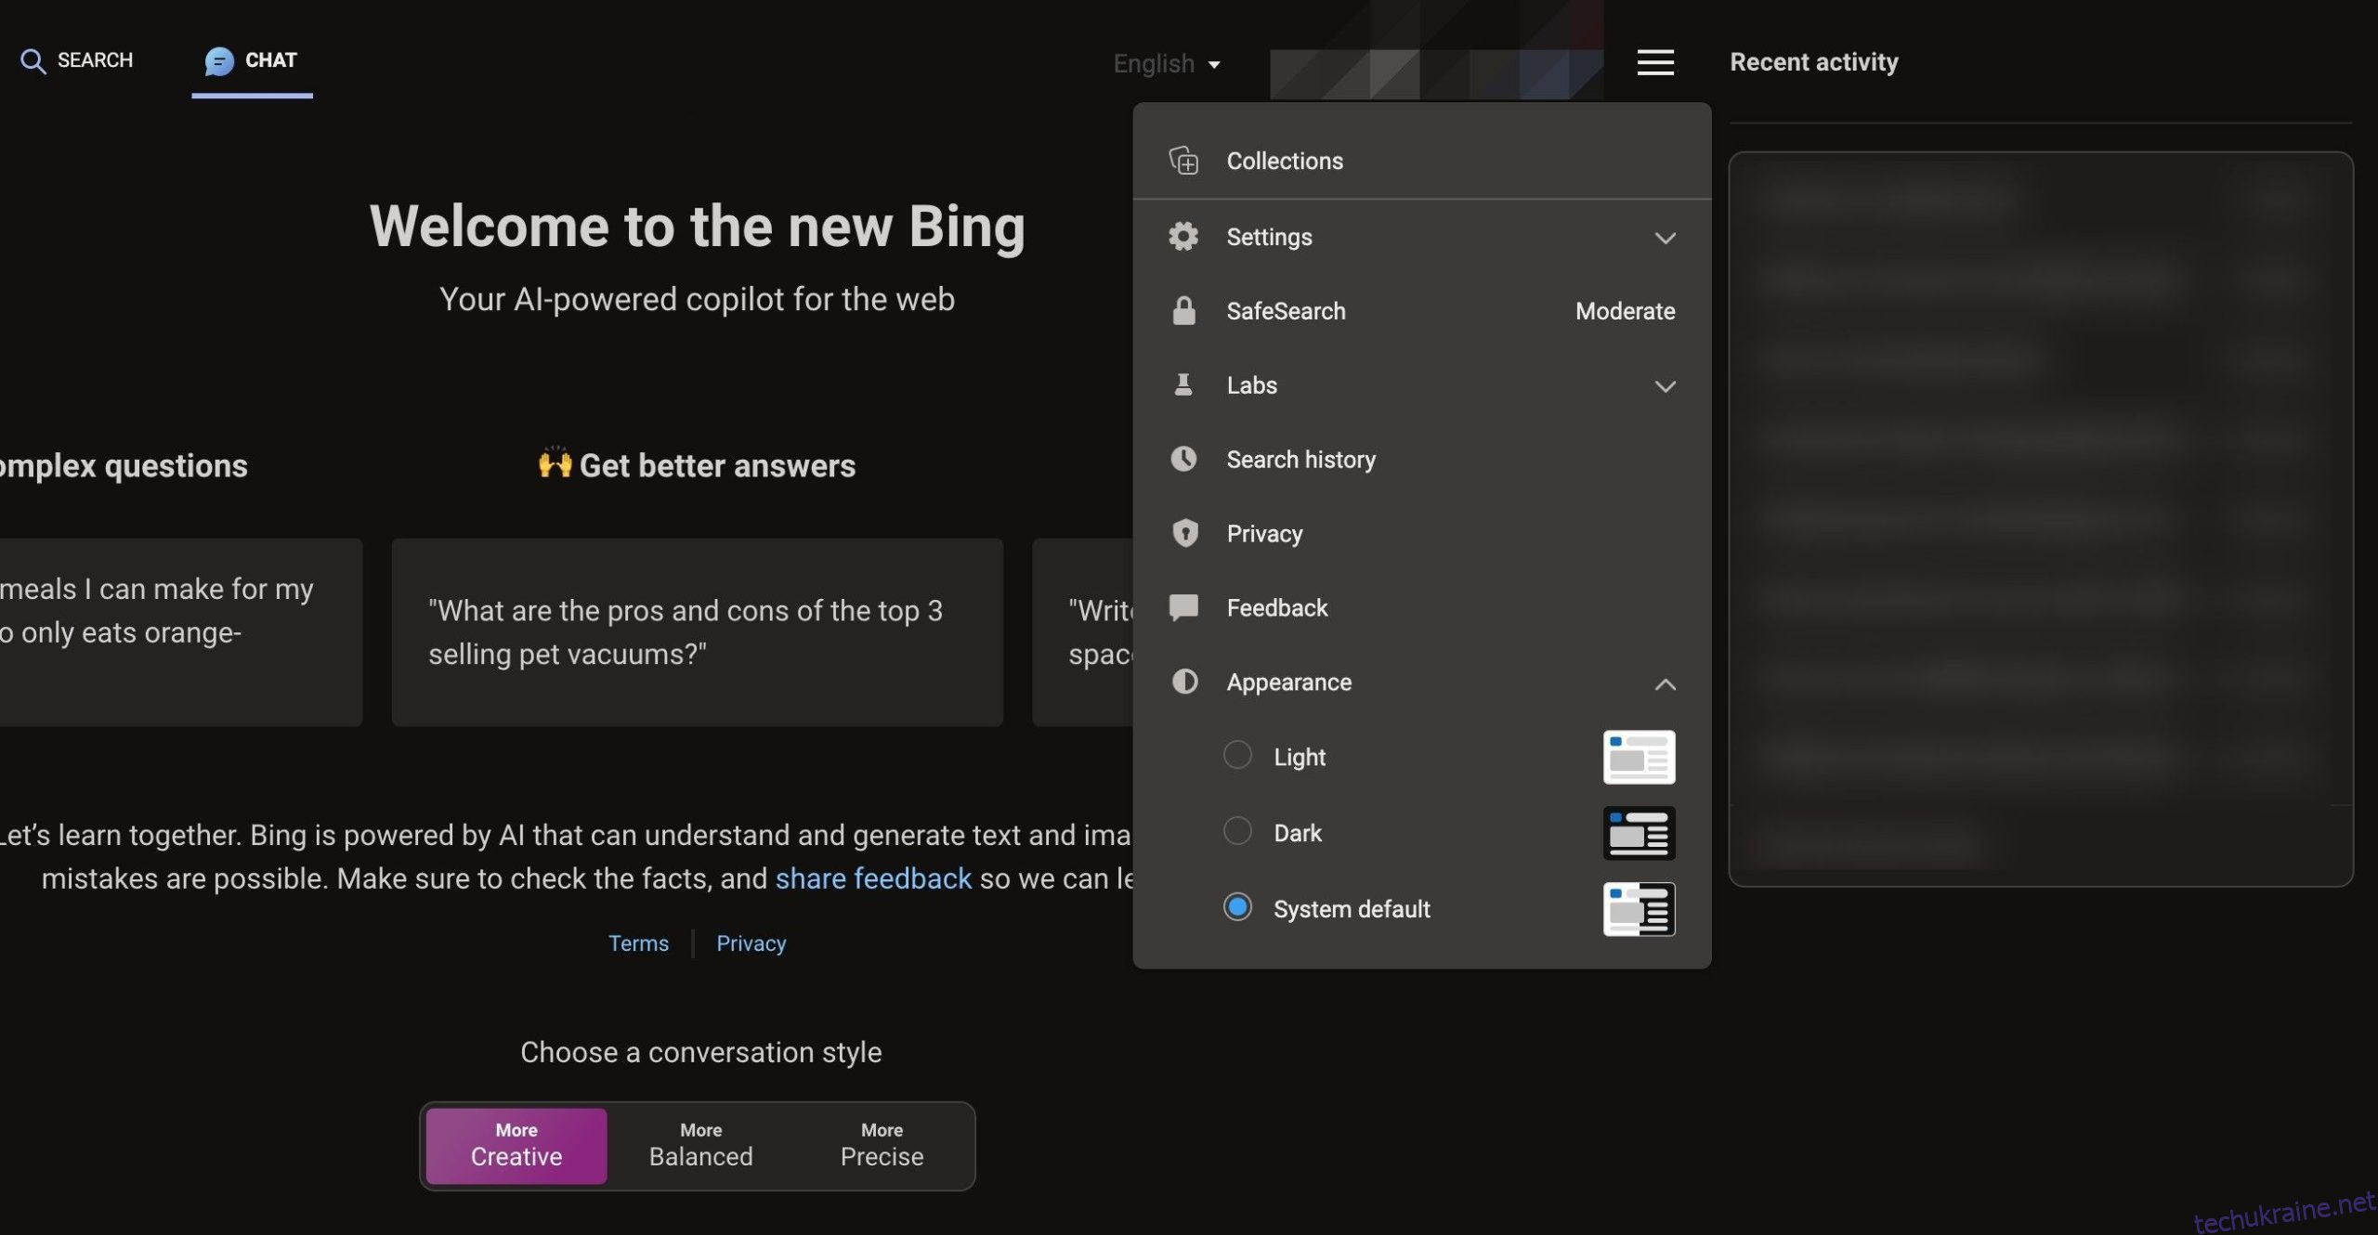Image resolution: width=2378 pixels, height=1235 pixels.
Task: Choose More Precise conversation style
Action: (x=882, y=1145)
